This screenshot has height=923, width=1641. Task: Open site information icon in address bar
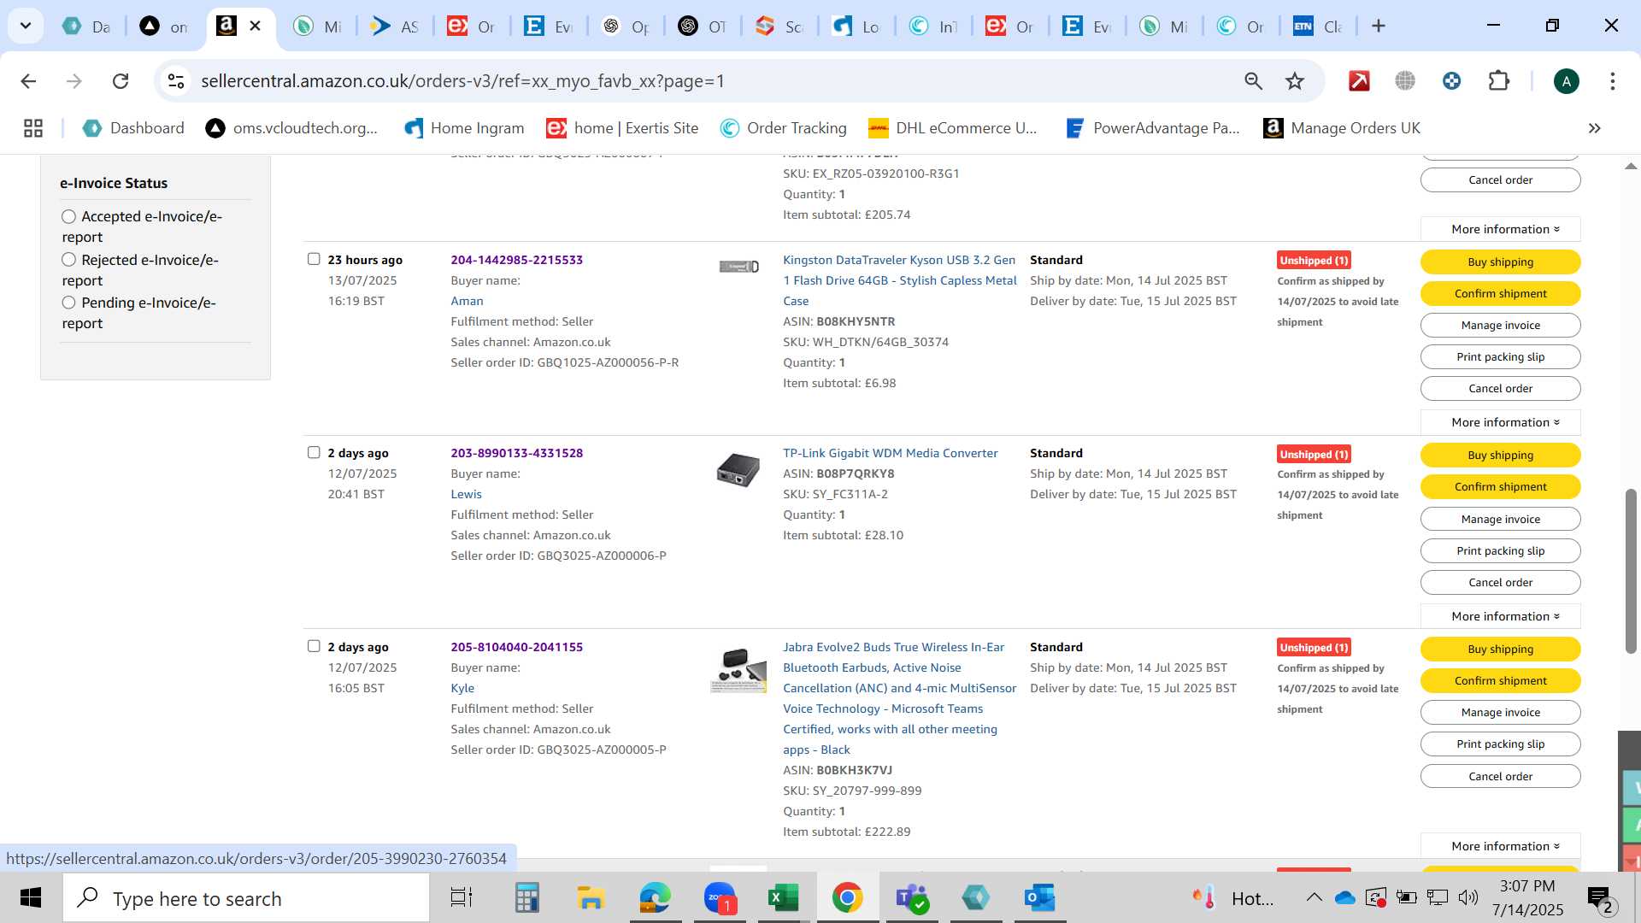[x=176, y=81]
